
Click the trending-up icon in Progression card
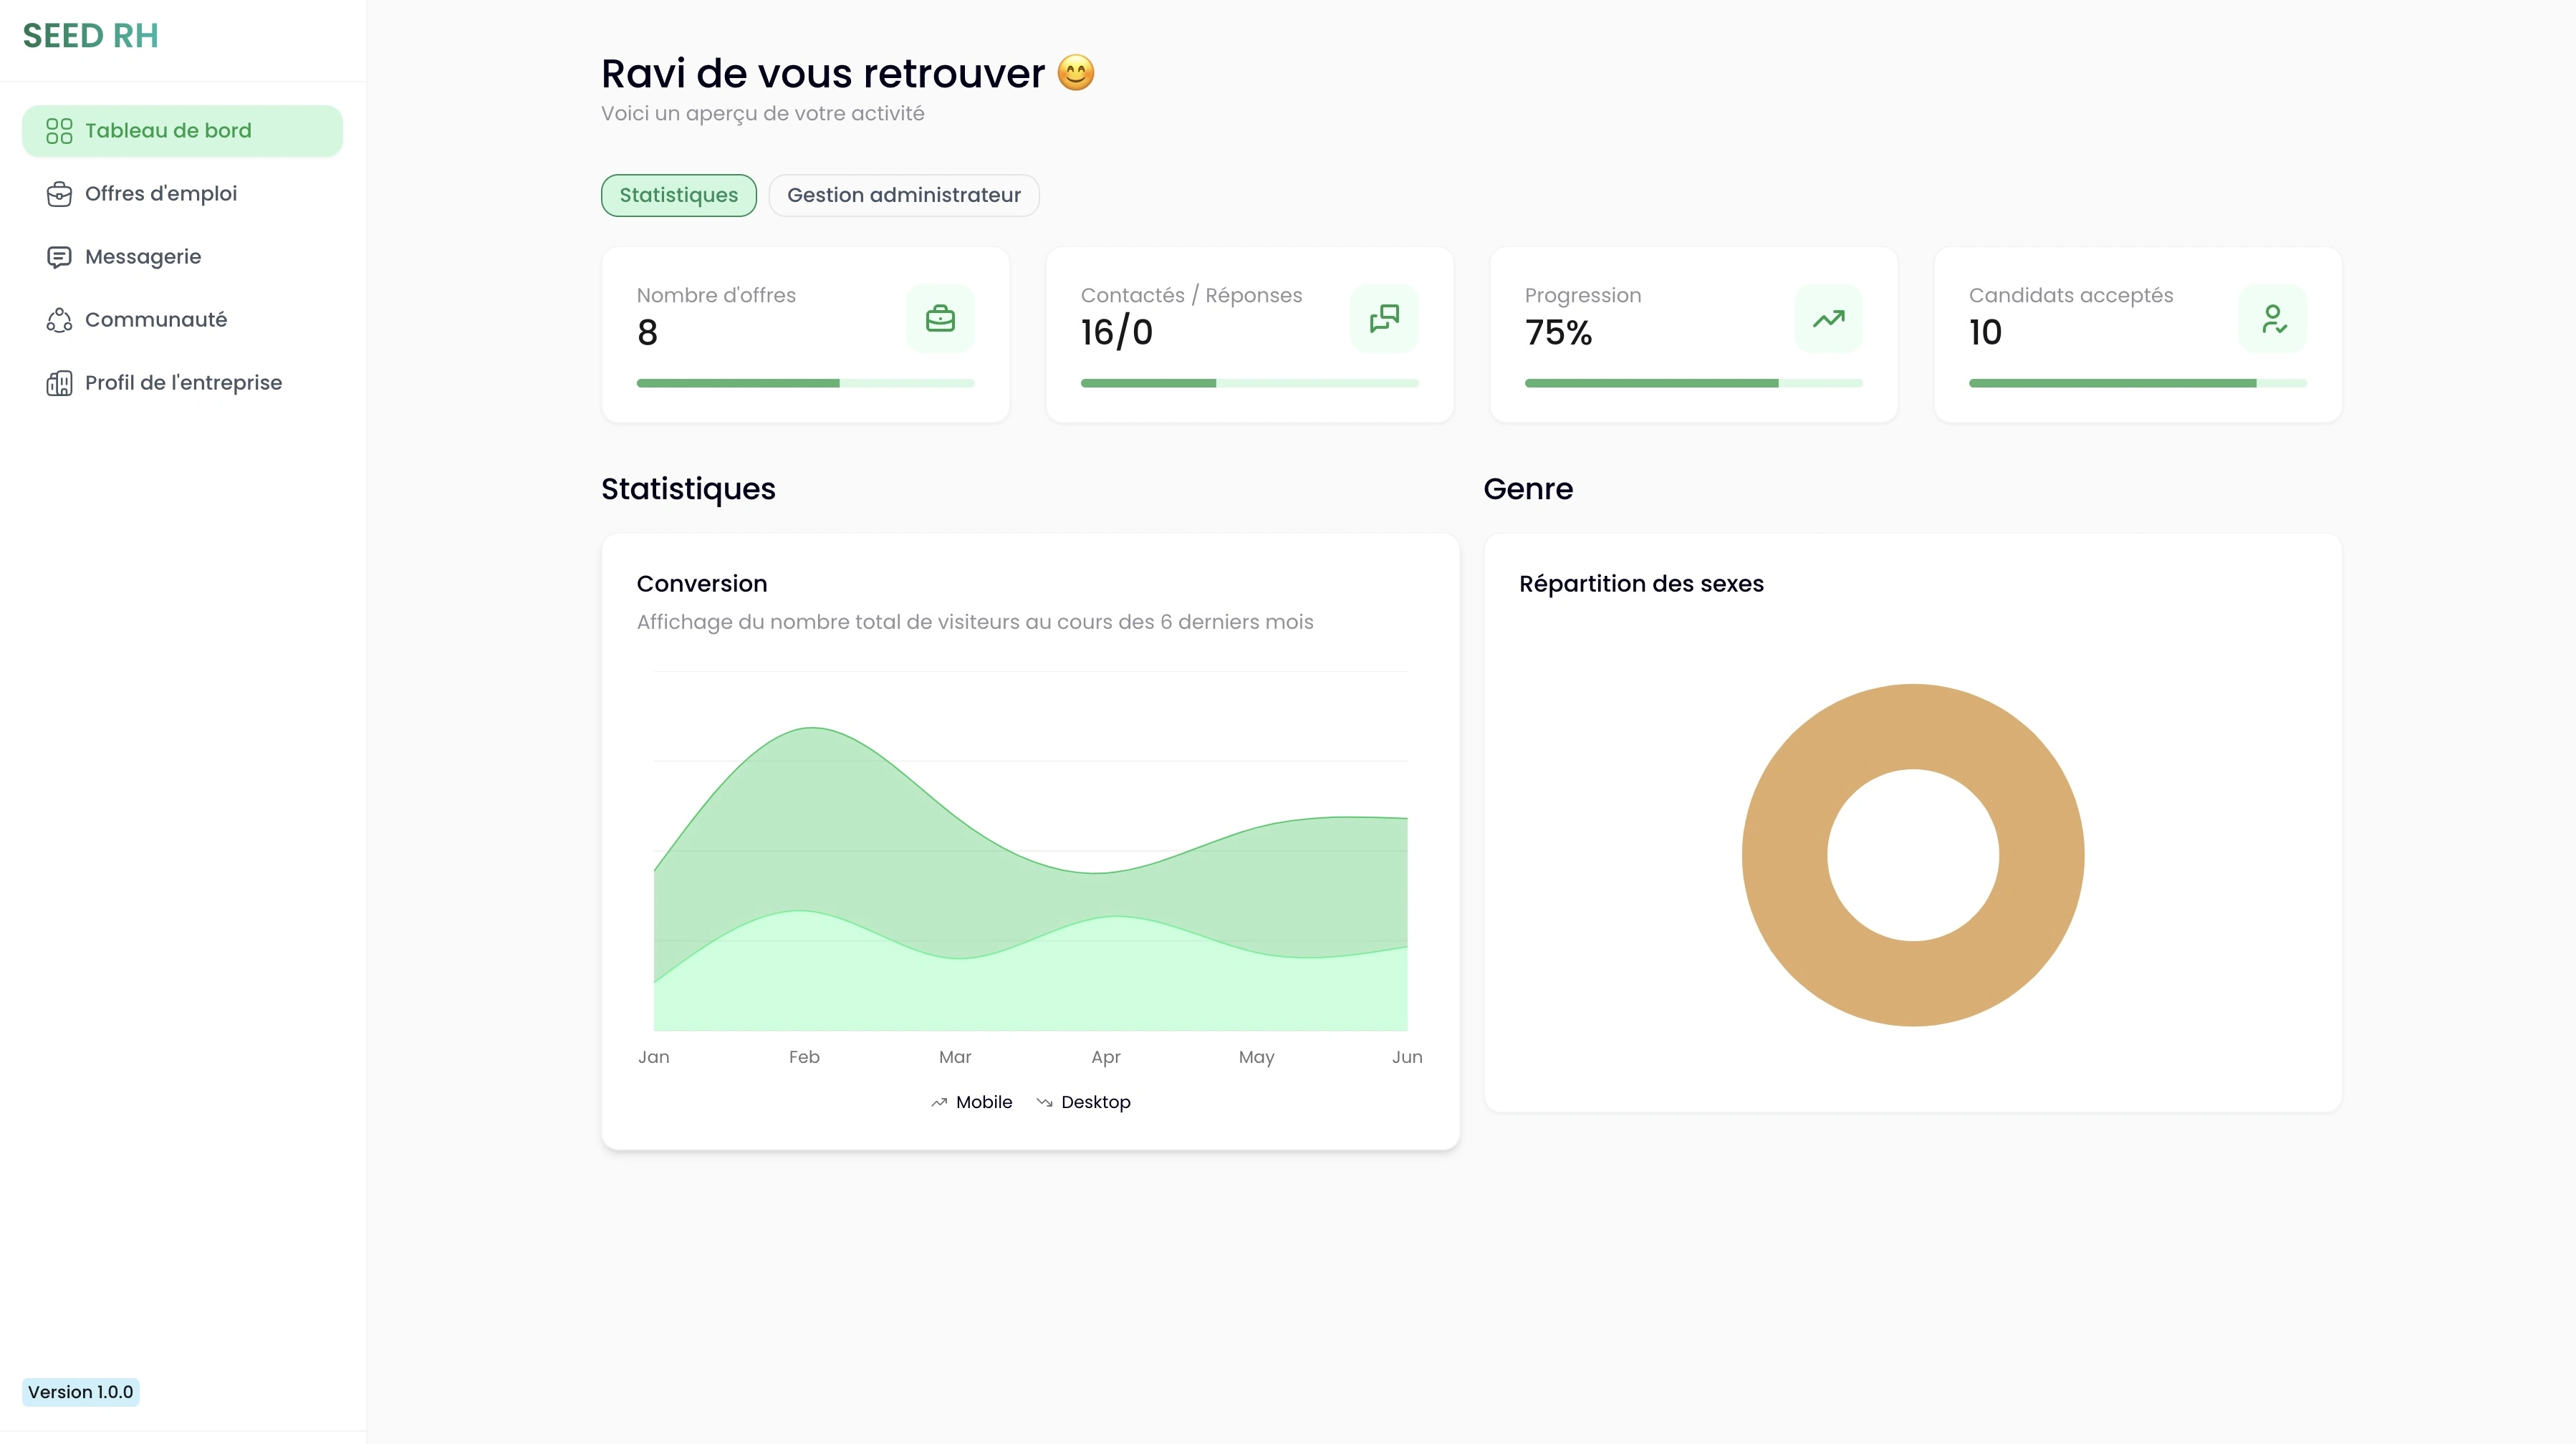(1827, 319)
